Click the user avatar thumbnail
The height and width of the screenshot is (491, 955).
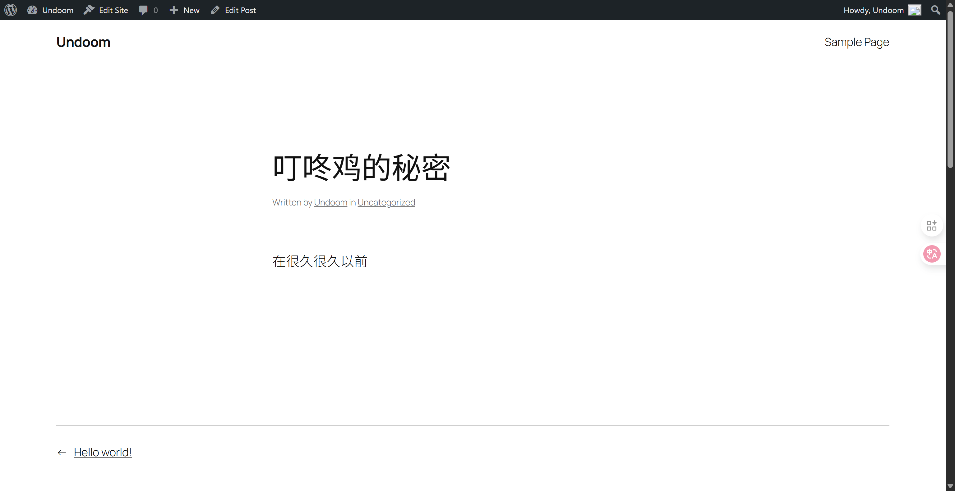(914, 10)
